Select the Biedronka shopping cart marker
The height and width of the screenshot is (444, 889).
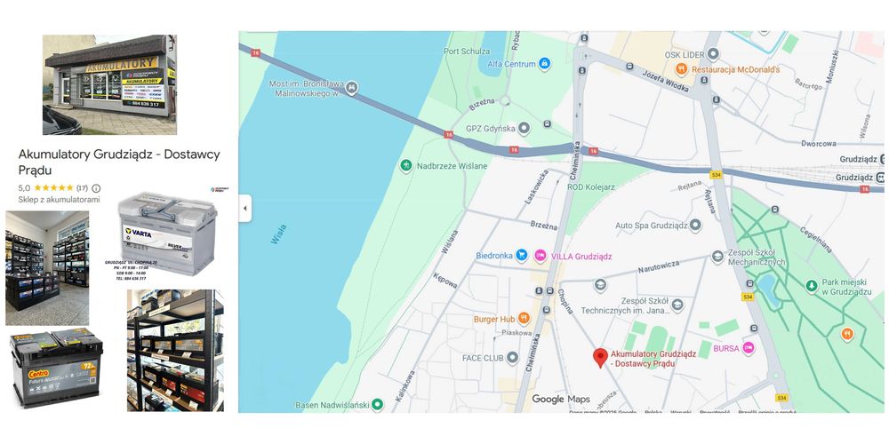coord(521,256)
